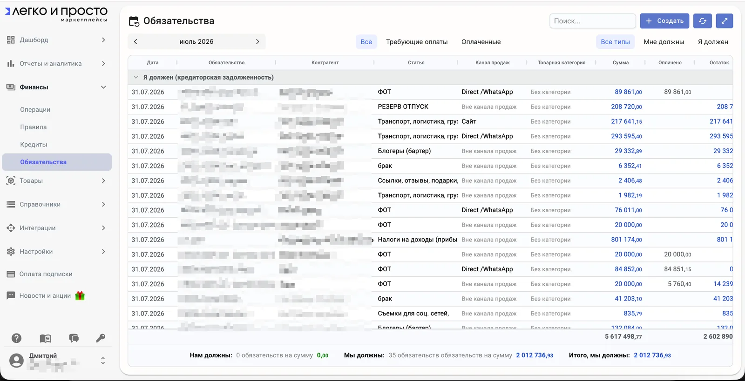This screenshot has height=381, width=745.
Task: Select the Оплаченные filter tab
Action: pyautogui.click(x=481, y=42)
